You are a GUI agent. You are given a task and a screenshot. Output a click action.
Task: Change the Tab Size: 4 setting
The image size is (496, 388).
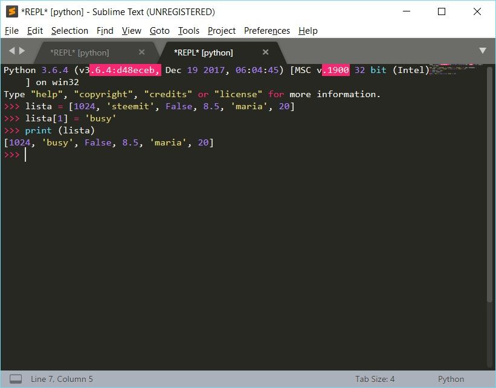point(375,379)
